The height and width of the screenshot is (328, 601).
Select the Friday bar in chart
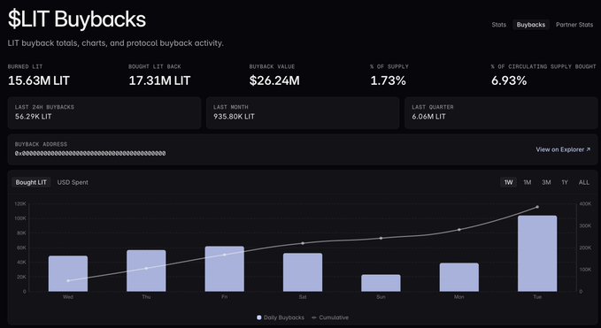point(225,269)
